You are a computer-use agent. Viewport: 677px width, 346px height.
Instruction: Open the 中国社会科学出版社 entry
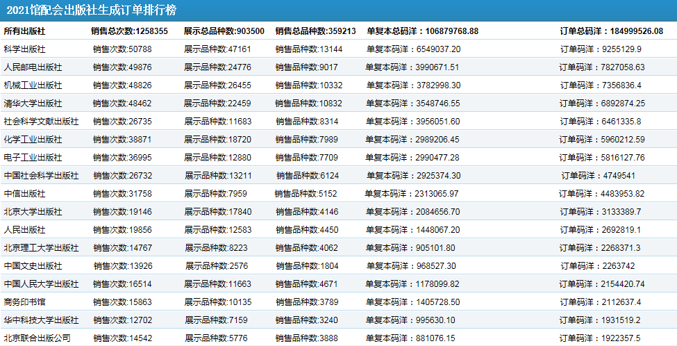[x=41, y=176]
